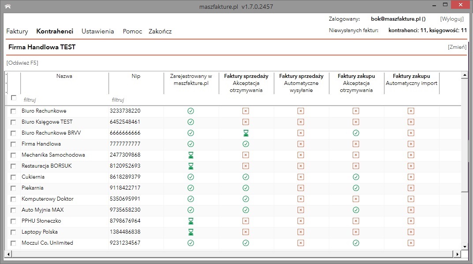Viewport: 473px width, 264px height.
Task: Click the automatic sending X icon for Cukiernia
Action: pos(301,177)
